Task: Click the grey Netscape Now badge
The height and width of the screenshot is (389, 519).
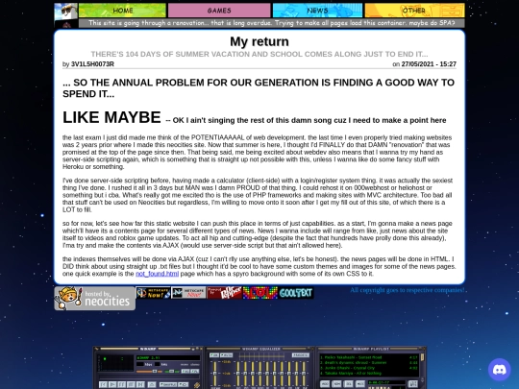Action: [x=188, y=293]
